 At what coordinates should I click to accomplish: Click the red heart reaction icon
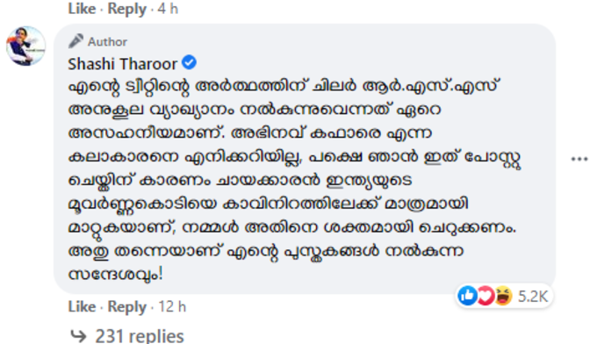pos(485,296)
